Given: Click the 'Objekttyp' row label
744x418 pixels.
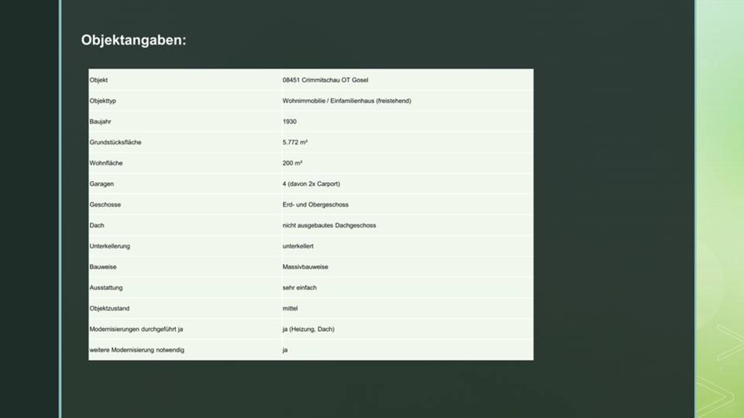Looking at the screenshot, I should pos(102,101).
